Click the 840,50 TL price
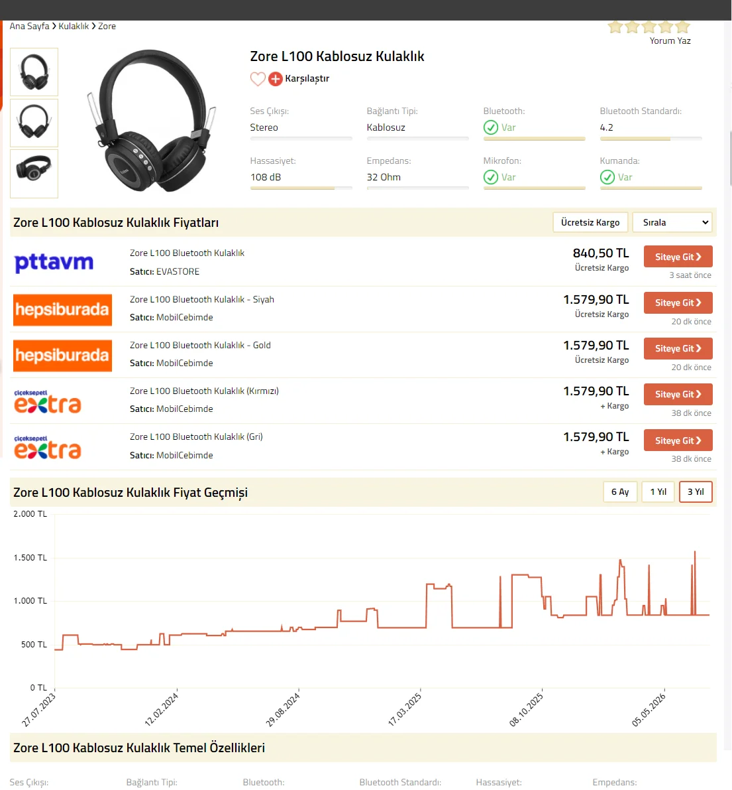 pos(601,253)
